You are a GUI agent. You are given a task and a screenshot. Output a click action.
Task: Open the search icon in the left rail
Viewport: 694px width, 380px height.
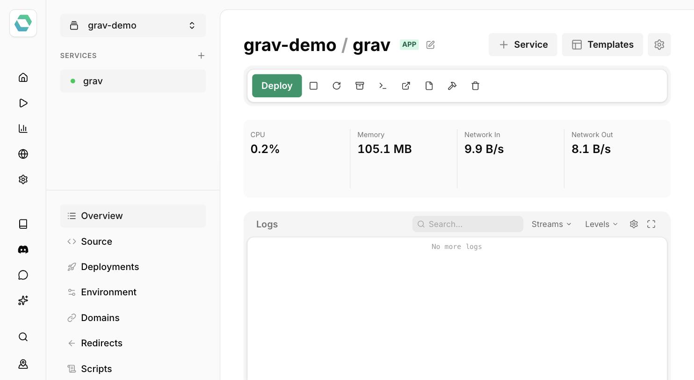(23, 337)
